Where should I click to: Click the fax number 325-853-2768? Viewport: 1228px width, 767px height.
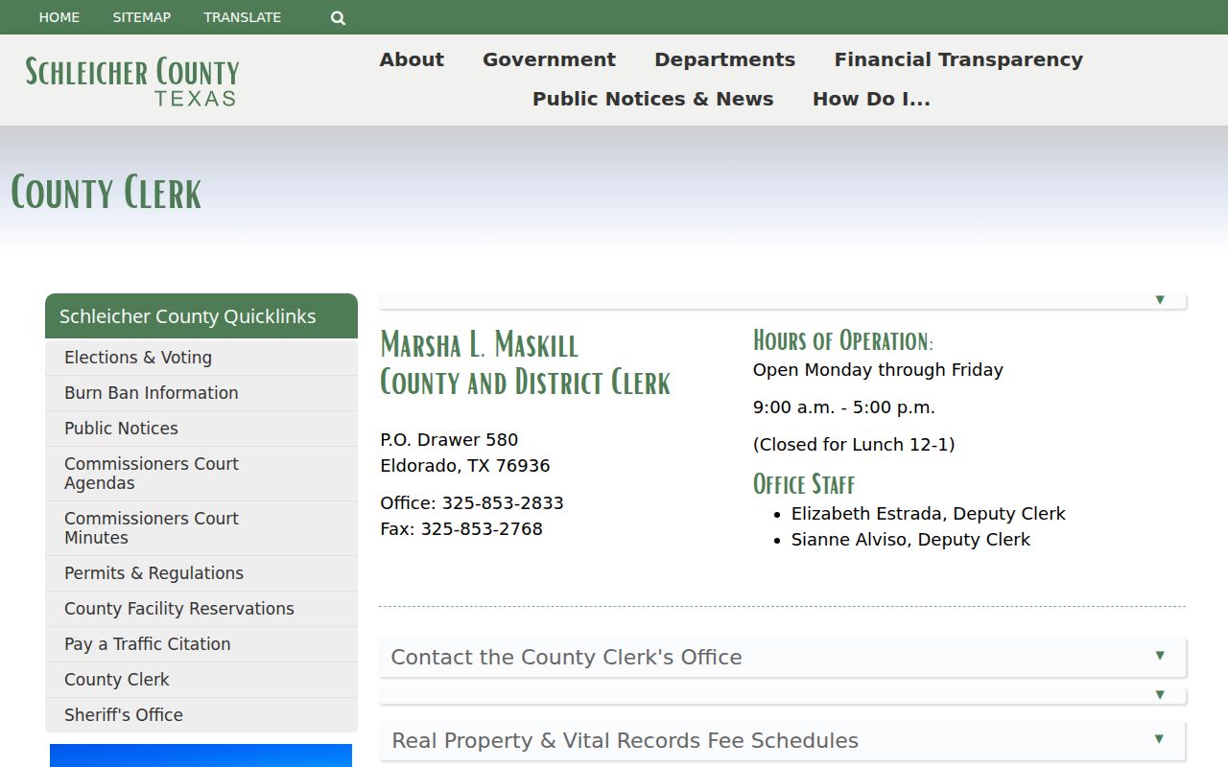[482, 529]
